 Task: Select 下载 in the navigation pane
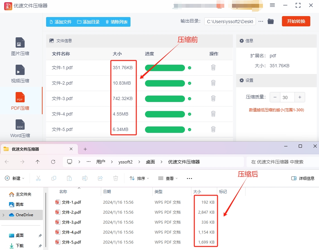[17, 245]
